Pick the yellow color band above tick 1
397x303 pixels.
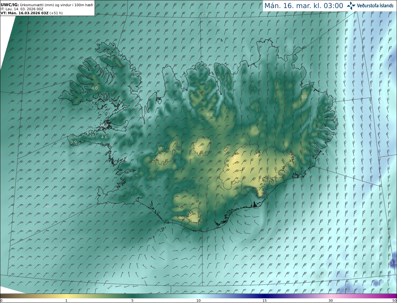pyautogui.click(x=66, y=296)
